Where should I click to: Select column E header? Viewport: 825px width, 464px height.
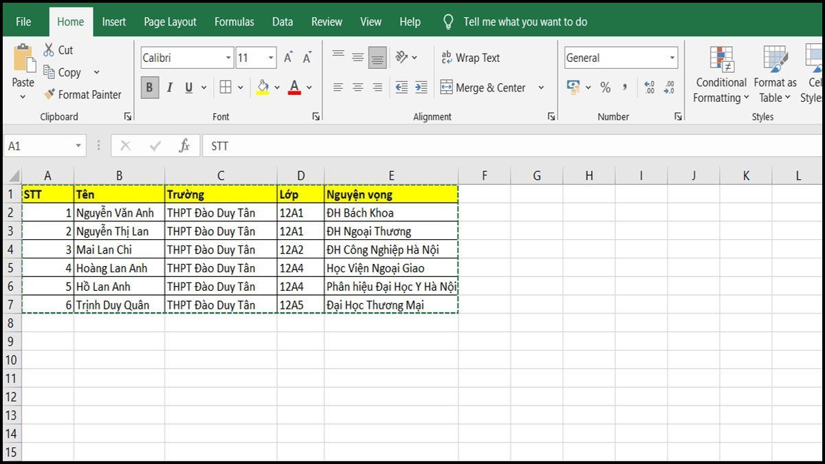[x=391, y=176]
